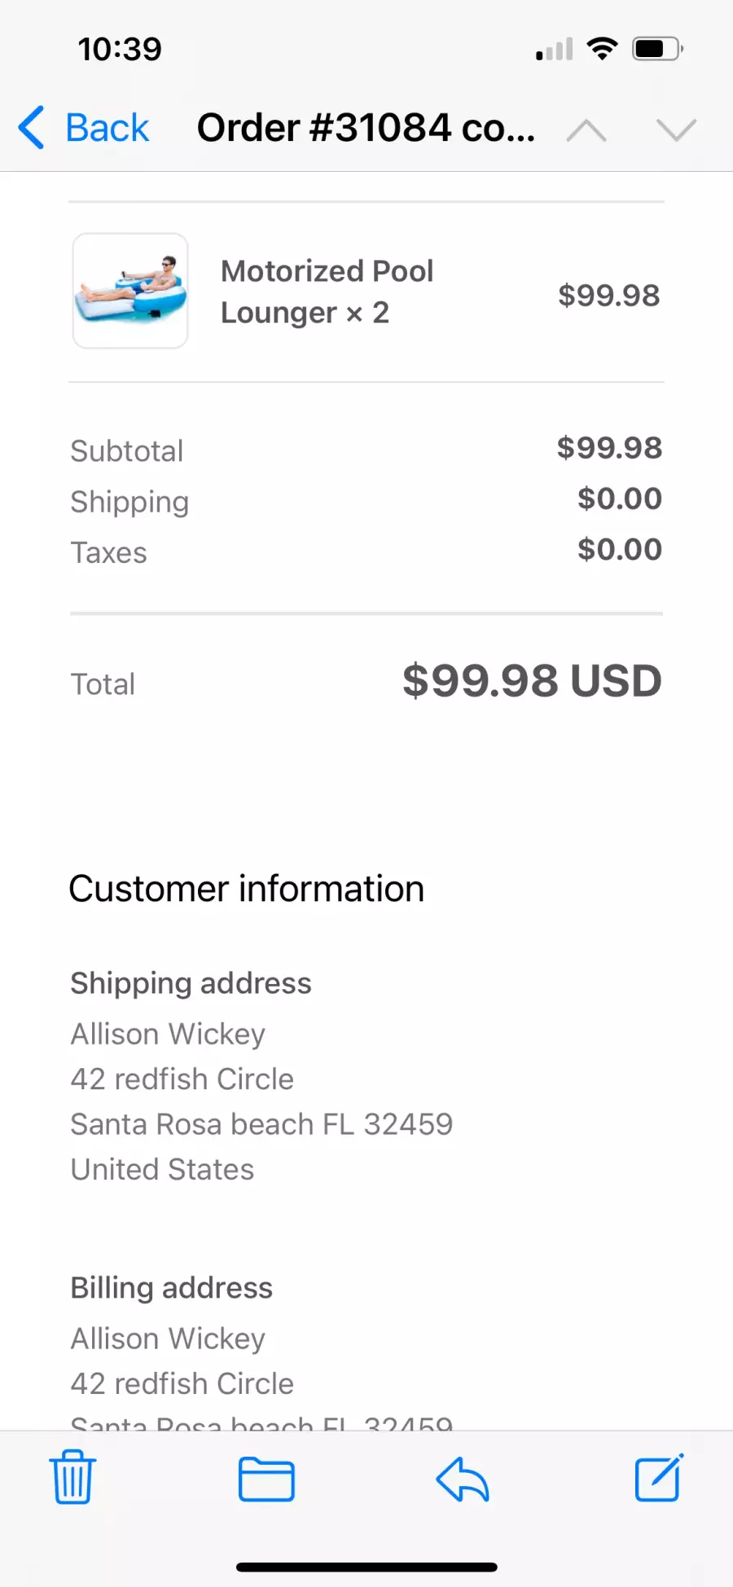Tap the 42 redfish Circle shipping address
The width and height of the screenshot is (733, 1587).
tap(182, 1079)
